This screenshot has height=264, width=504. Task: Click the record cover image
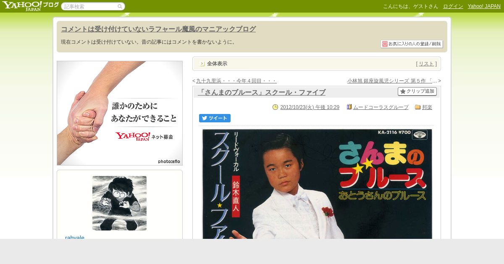coord(317,184)
